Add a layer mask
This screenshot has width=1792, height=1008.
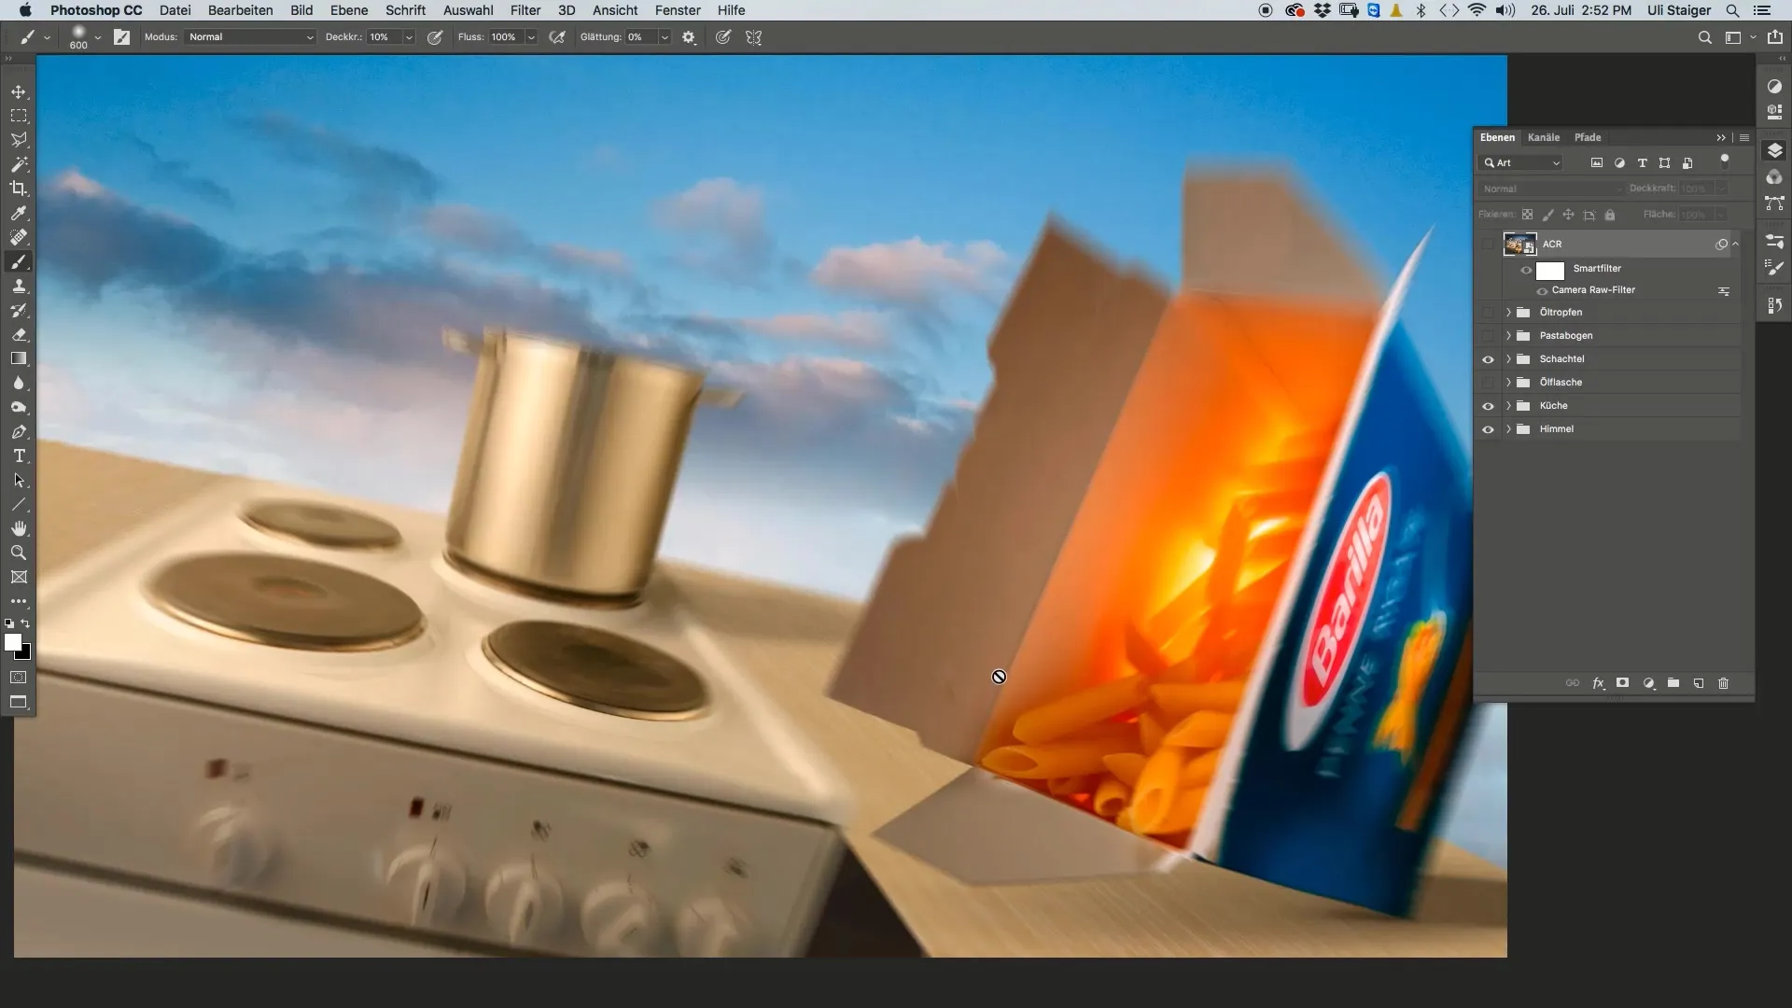[x=1623, y=683]
